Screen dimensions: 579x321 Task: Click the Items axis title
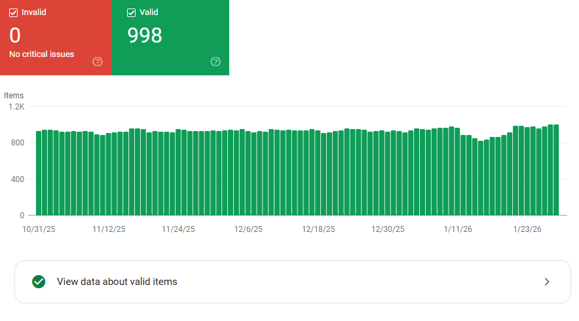point(14,95)
